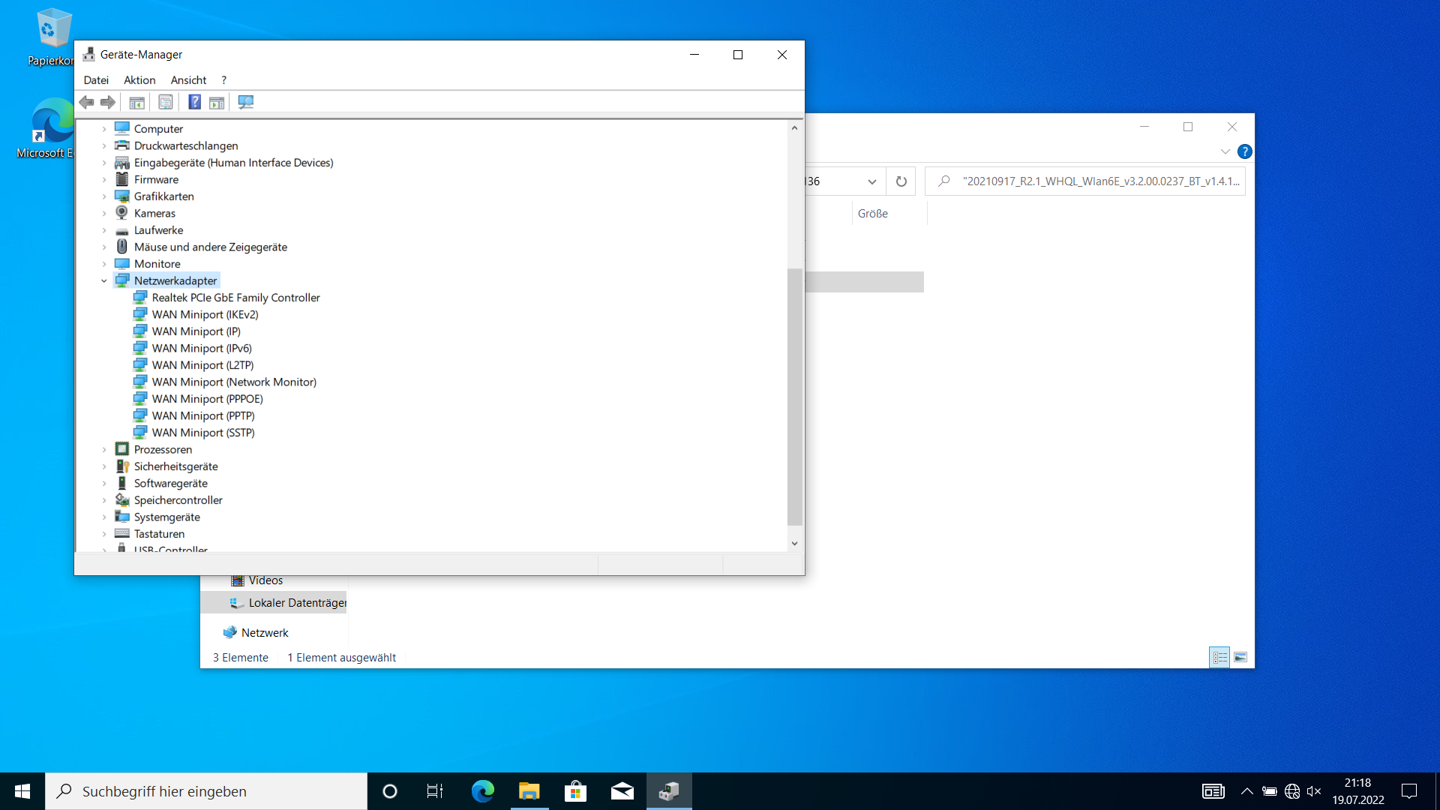Open the Explorer address history dropdown
The width and height of the screenshot is (1440, 810).
pos(871,181)
